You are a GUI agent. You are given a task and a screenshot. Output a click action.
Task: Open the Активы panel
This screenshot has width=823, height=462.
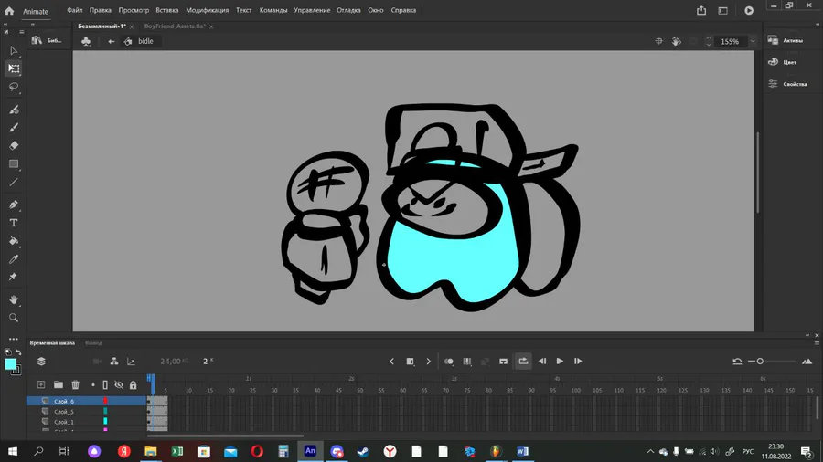(x=786, y=40)
